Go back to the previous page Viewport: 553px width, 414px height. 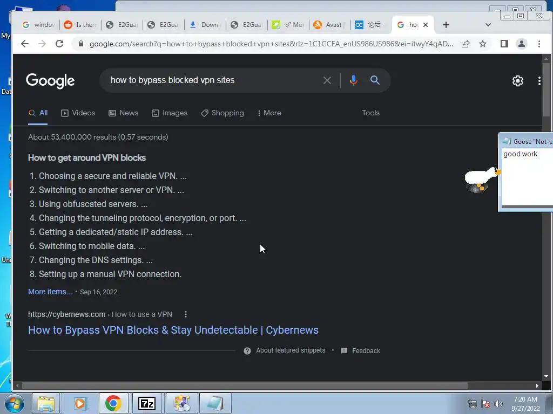click(25, 44)
